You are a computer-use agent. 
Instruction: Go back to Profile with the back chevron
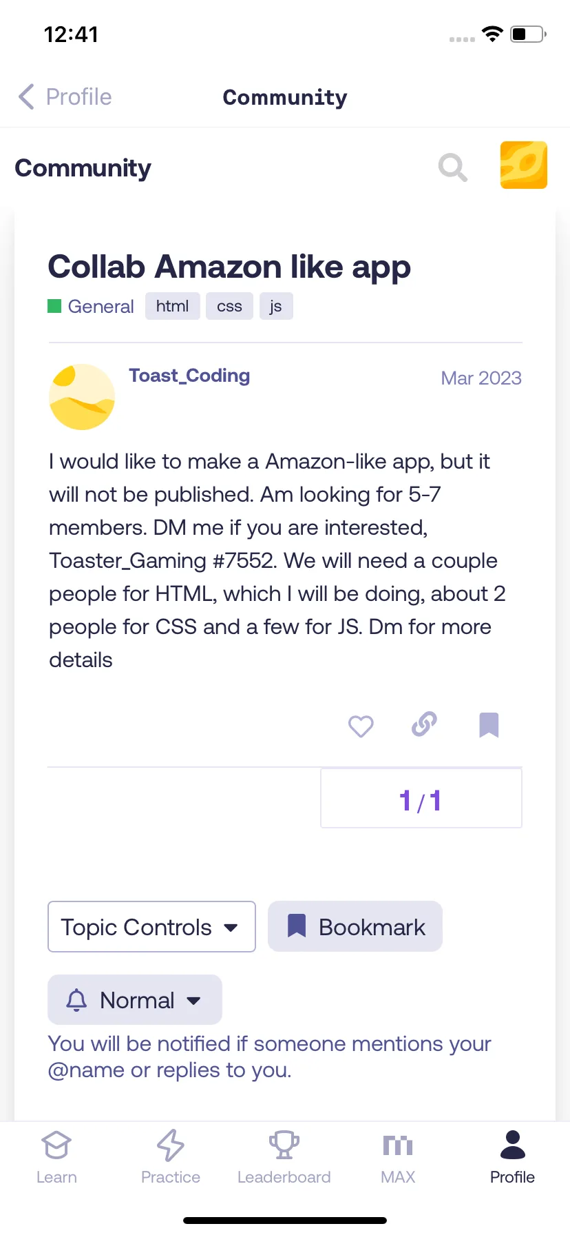pos(26,97)
